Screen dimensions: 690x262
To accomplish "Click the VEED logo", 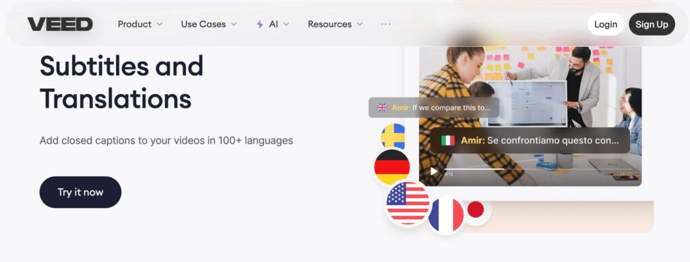I will 60,24.
